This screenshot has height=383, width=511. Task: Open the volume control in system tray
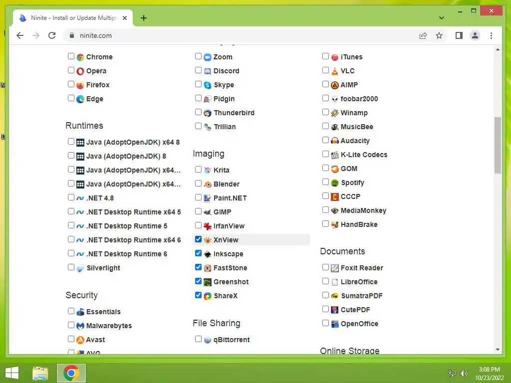(464, 373)
